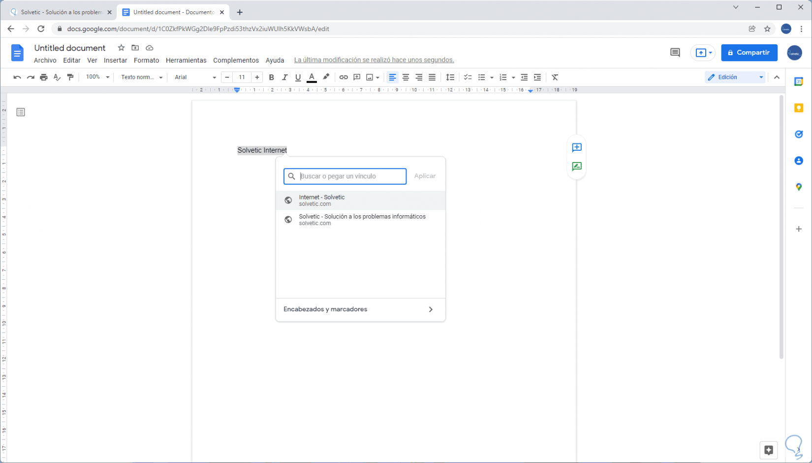Decrease the font size with minus
The width and height of the screenshot is (812, 463).
tap(227, 77)
